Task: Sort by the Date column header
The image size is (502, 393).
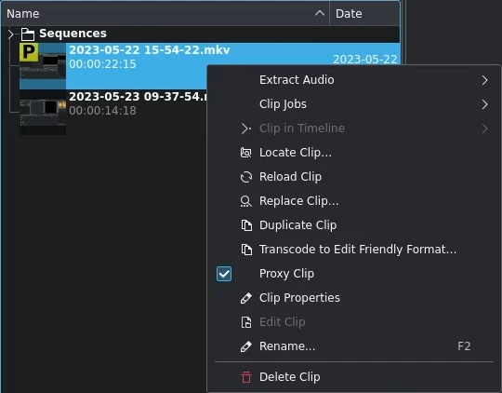Action: (364, 13)
